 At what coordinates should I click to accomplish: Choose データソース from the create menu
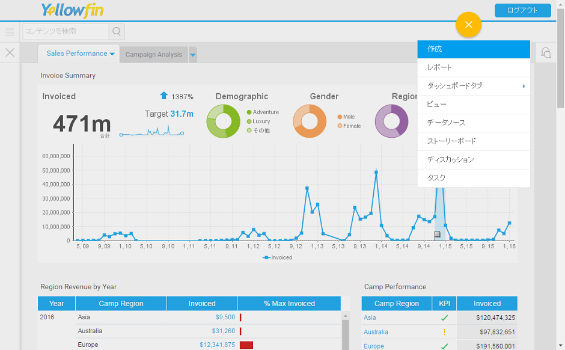(474, 123)
